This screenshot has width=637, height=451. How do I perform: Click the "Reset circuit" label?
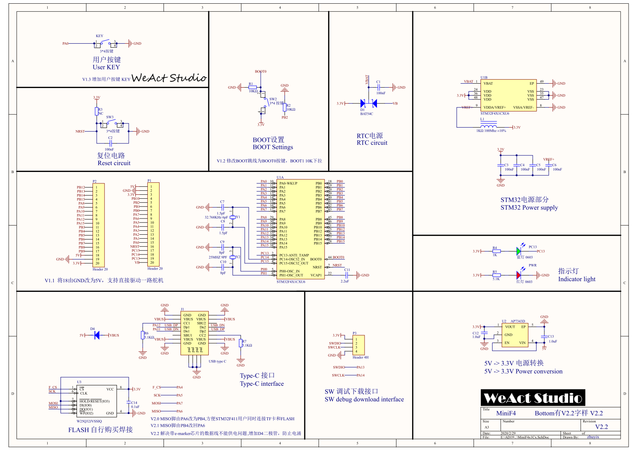[x=114, y=163]
